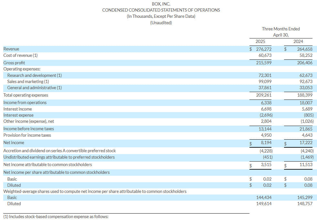Click income before taxes value 21,865
Screen dimensions: 317x221
306,129
